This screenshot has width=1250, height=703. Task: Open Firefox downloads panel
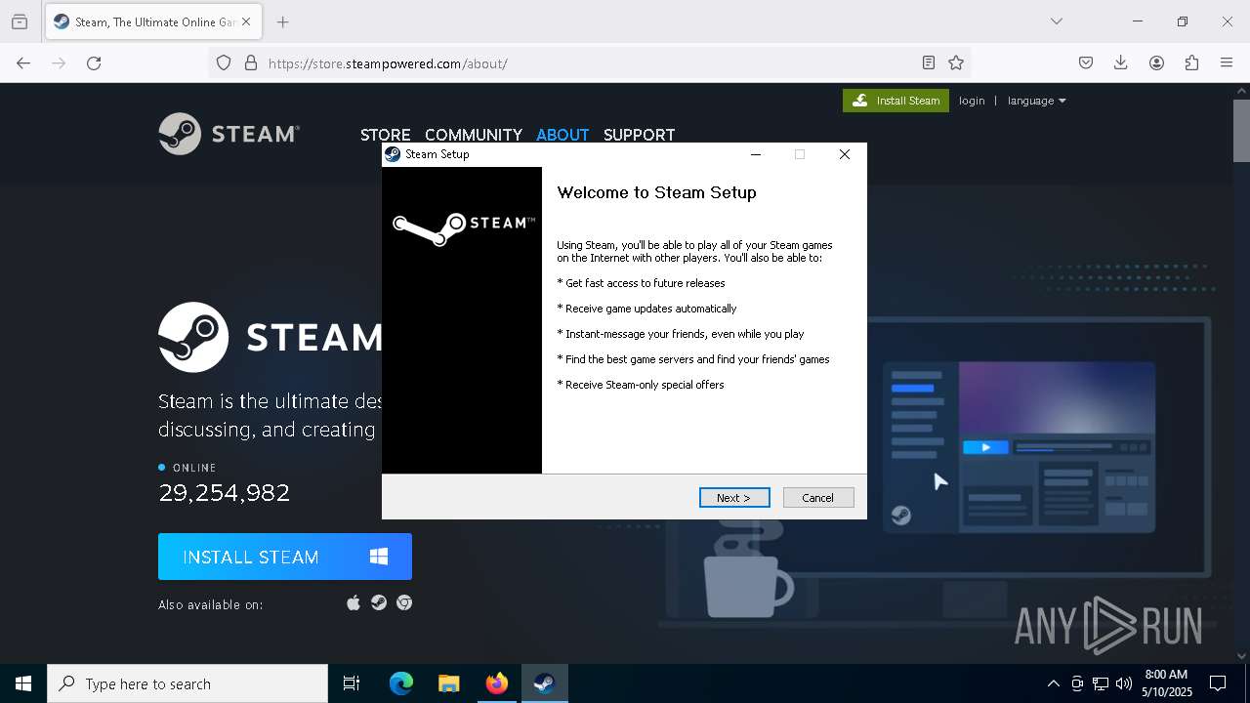[1121, 63]
